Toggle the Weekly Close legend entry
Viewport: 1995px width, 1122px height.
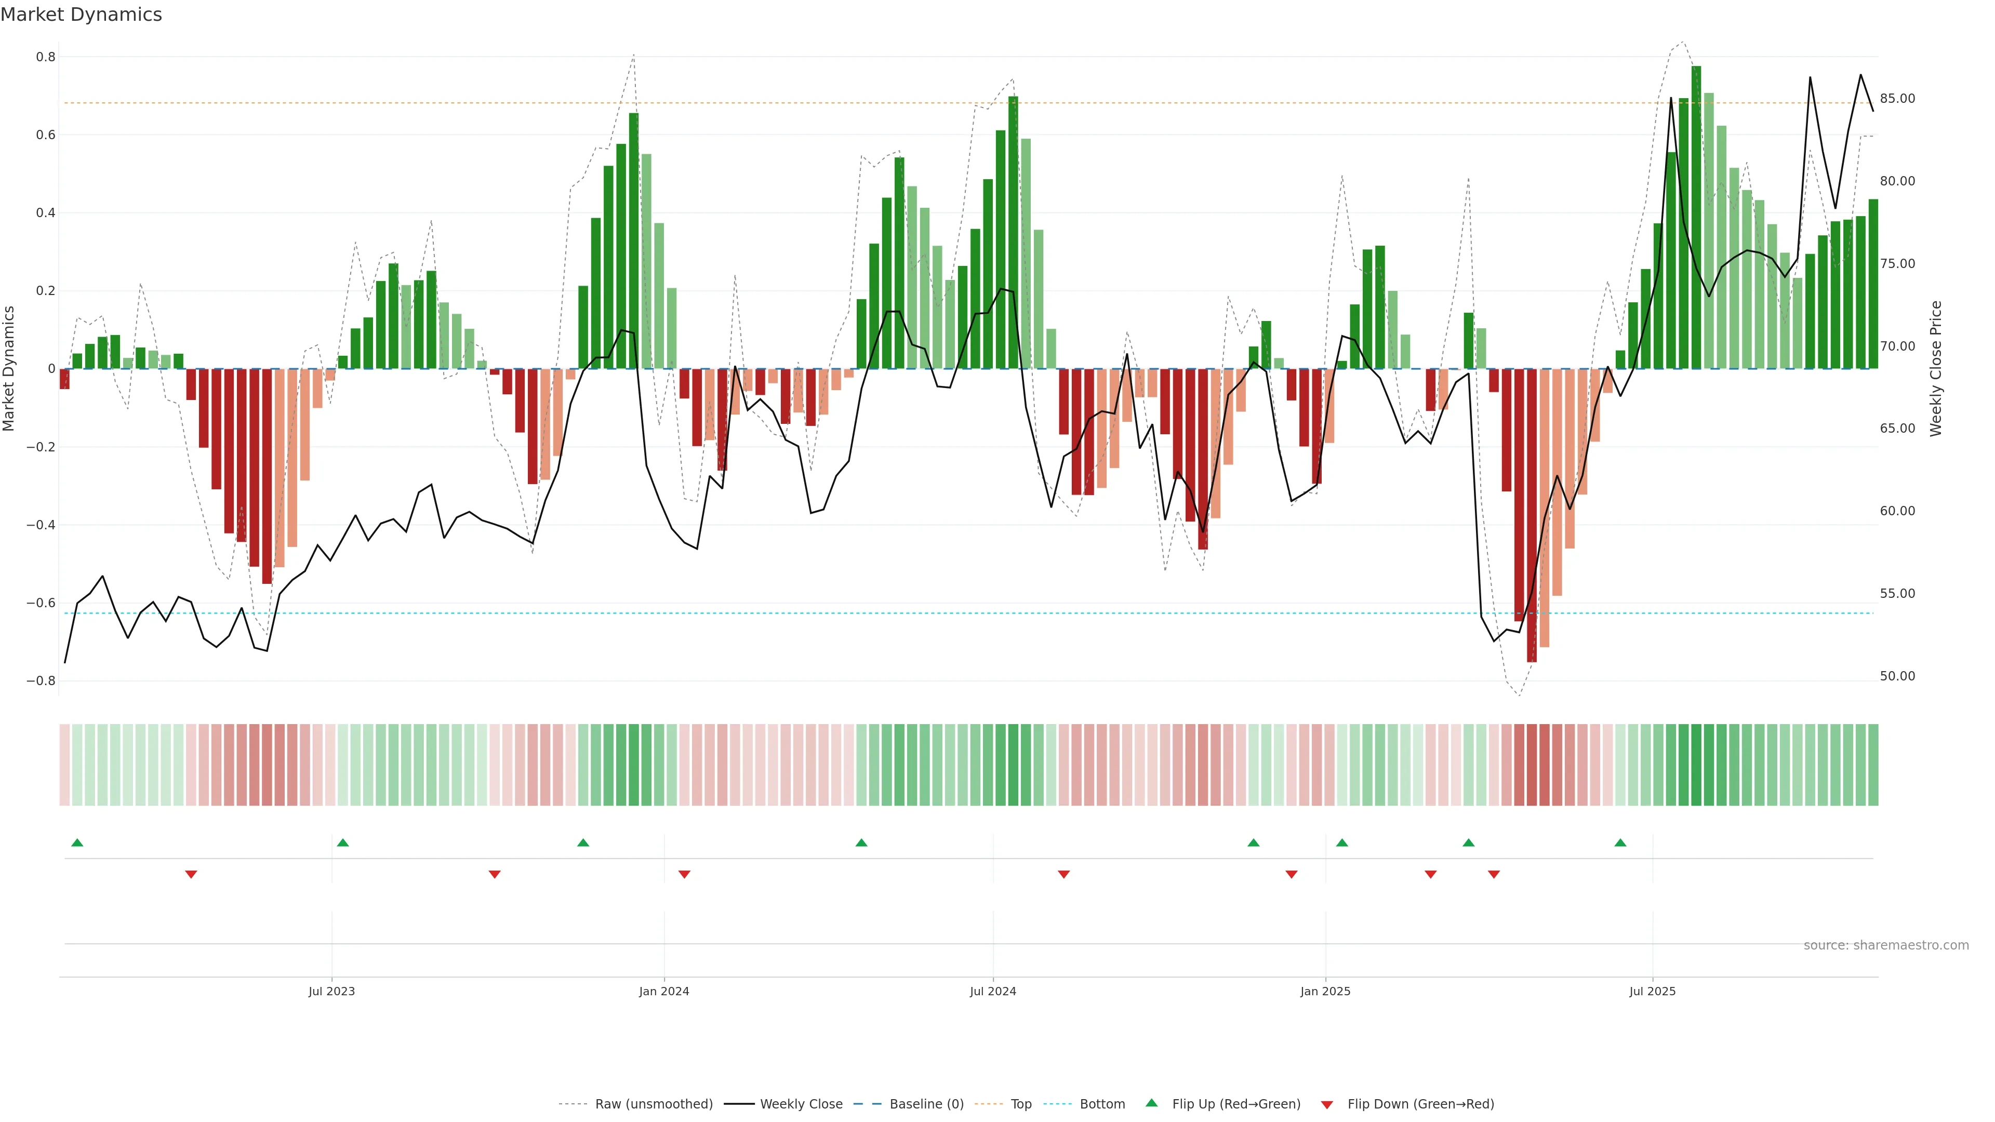(801, 1104)
